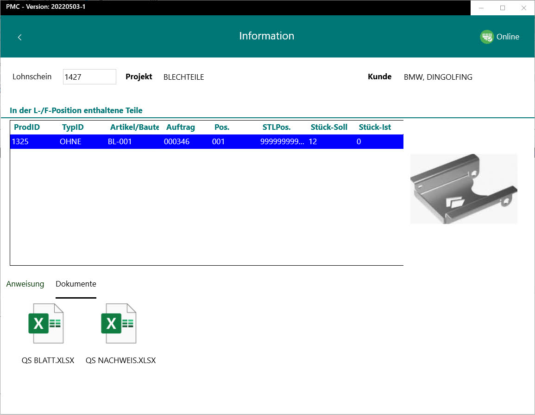The height and width of the screenshot is (415, 535).
Task: Click the QS BLATT.XLSX file name label
Action: (48, 360)
